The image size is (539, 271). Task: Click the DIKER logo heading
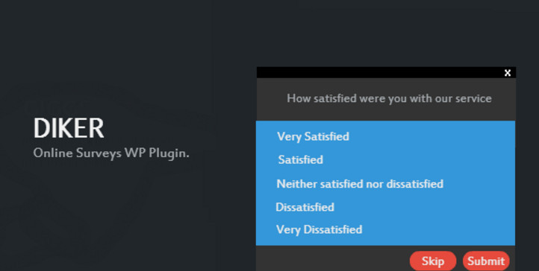click(69, 128)
